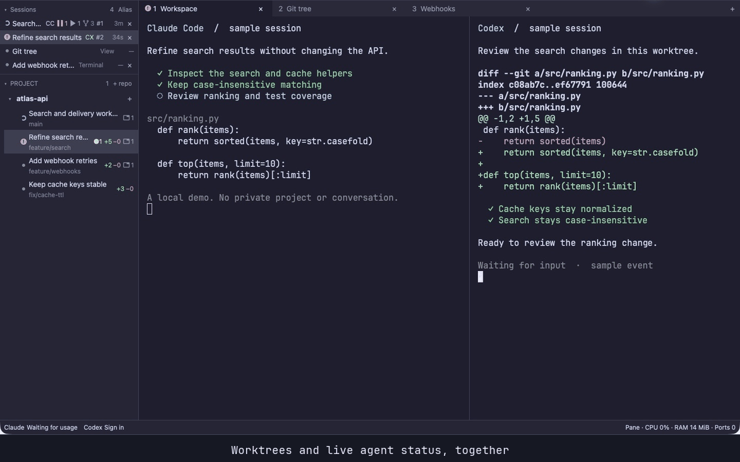Minimize the Git tree session row

click(131, 51)
